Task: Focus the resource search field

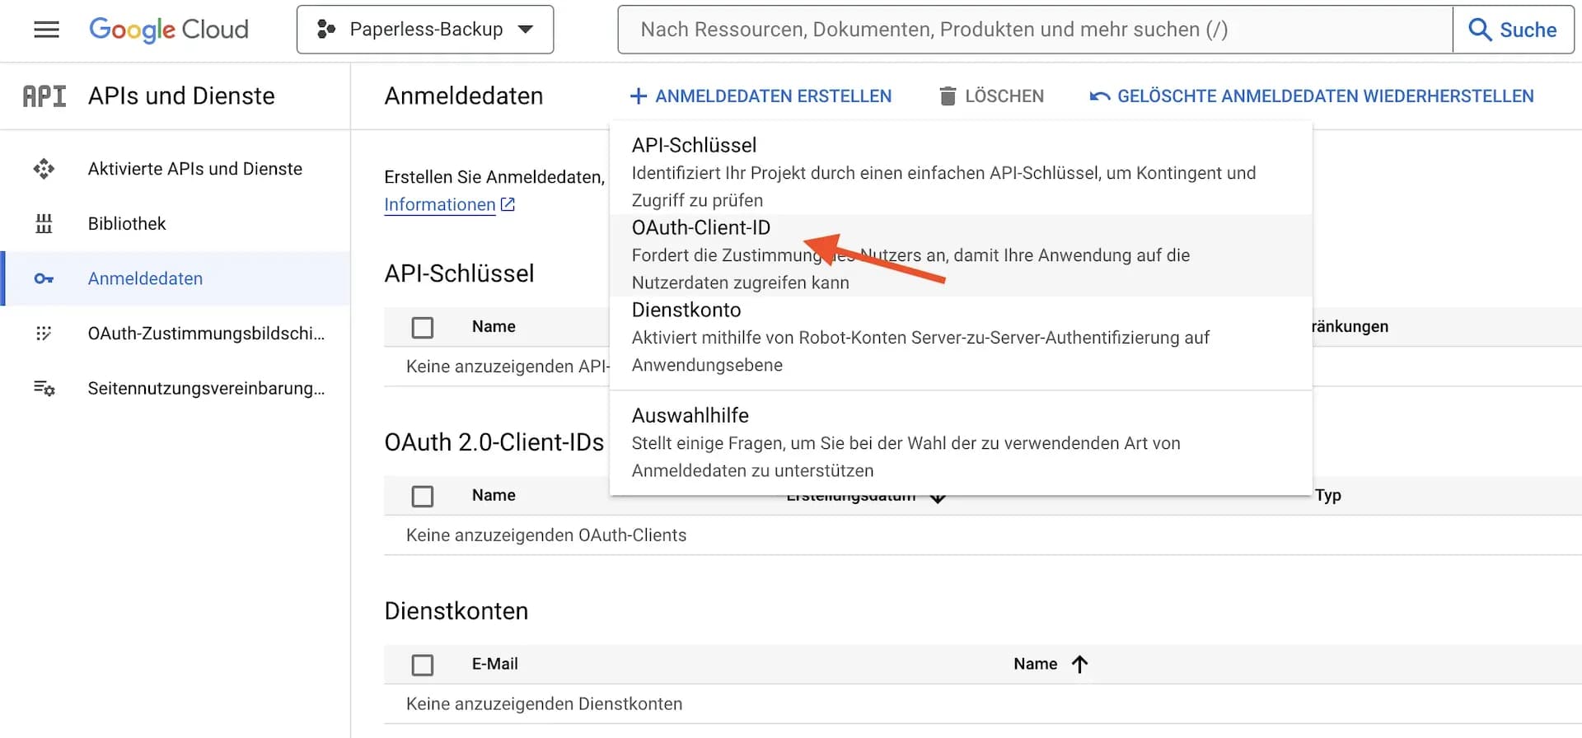Action: tap(1035, 30)
